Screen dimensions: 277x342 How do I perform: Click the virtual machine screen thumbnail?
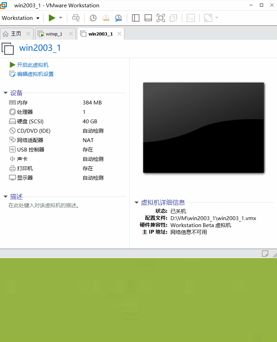click(x=203, y=127)
